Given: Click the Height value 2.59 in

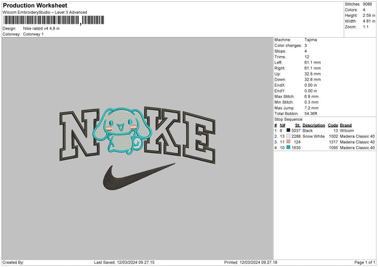Looking at the screenshot, I should [369, 15].
